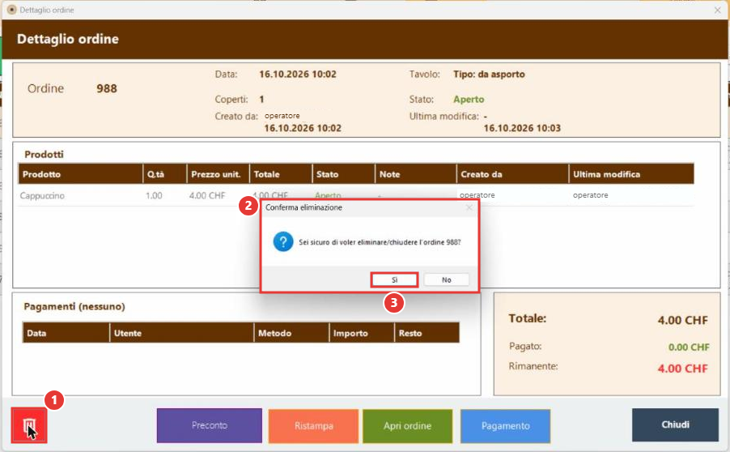
Task: Sort by the Prodotto column header
Action: (x=80, y=174)
